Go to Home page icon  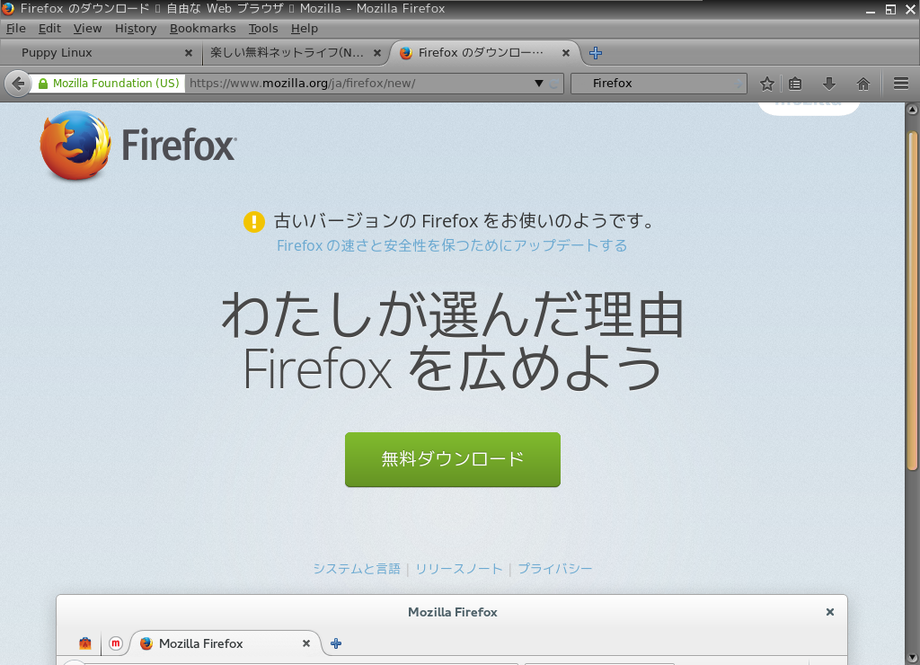[x=863, y=84]
